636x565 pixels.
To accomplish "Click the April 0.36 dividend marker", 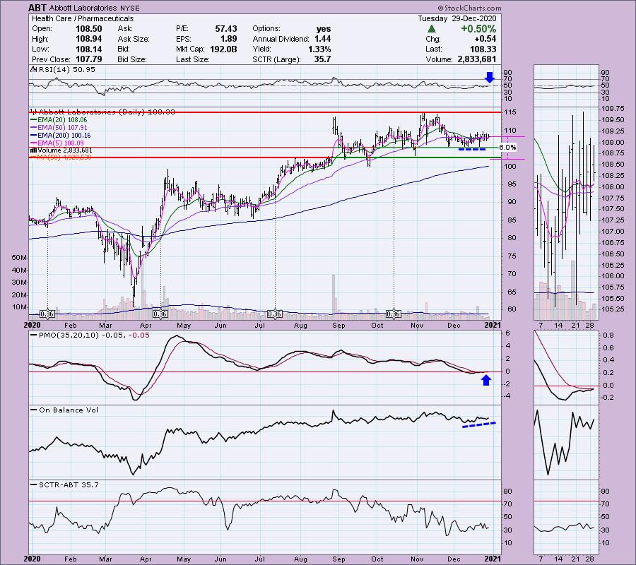I will click(160, 314).
